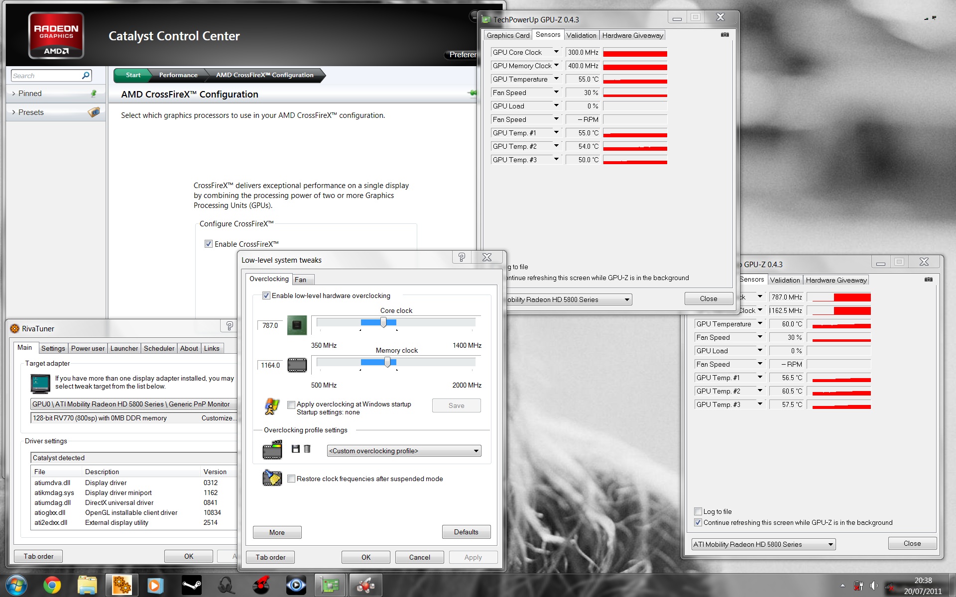Viewport: 956px width, 597px height.
Task: Open Validation tab in lower GPU-Z
Action: [785, 280]
